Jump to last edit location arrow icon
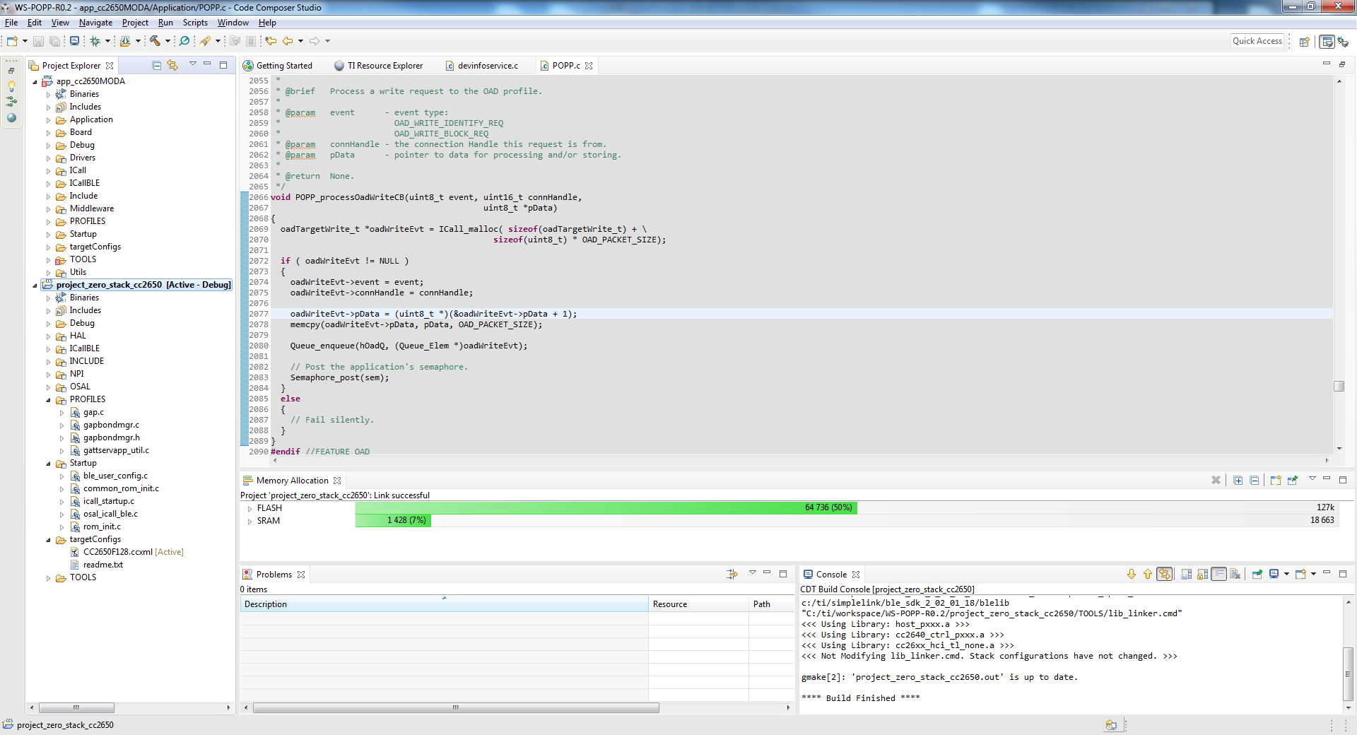1357x735 pixels. (x=271, y=41)
